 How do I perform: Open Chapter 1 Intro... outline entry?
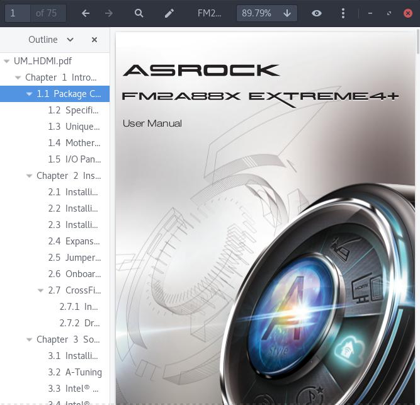(61, 77)
